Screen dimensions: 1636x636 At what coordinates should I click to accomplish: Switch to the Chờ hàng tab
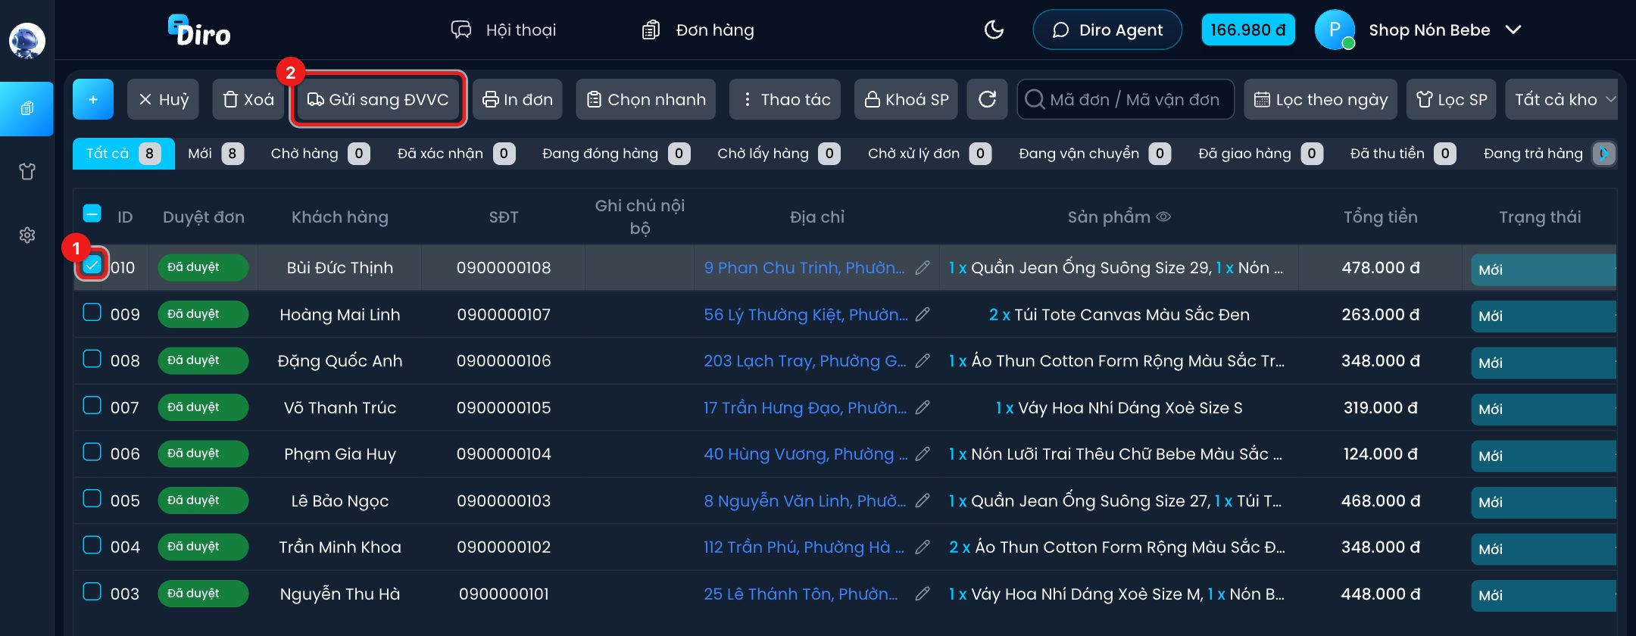(x=320, y=154)
